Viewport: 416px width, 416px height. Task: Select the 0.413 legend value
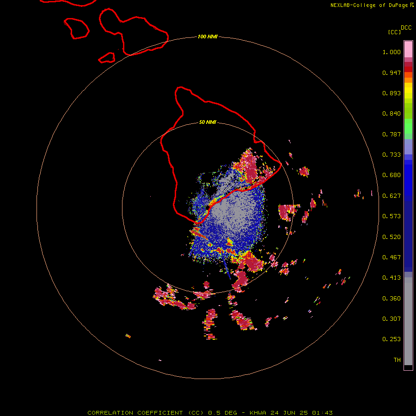coord(392,278)
